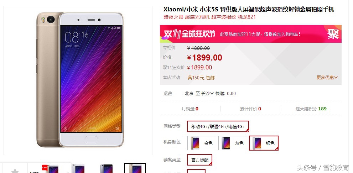The height and width of the screenshot is (173, 353).
Task: Click the main Xiaomi 5S product image
Action: coord(80,80)
